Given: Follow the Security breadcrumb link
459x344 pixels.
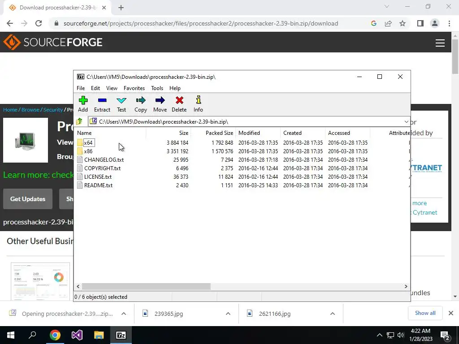Looking at the screenshot, I should click(53, 110).
